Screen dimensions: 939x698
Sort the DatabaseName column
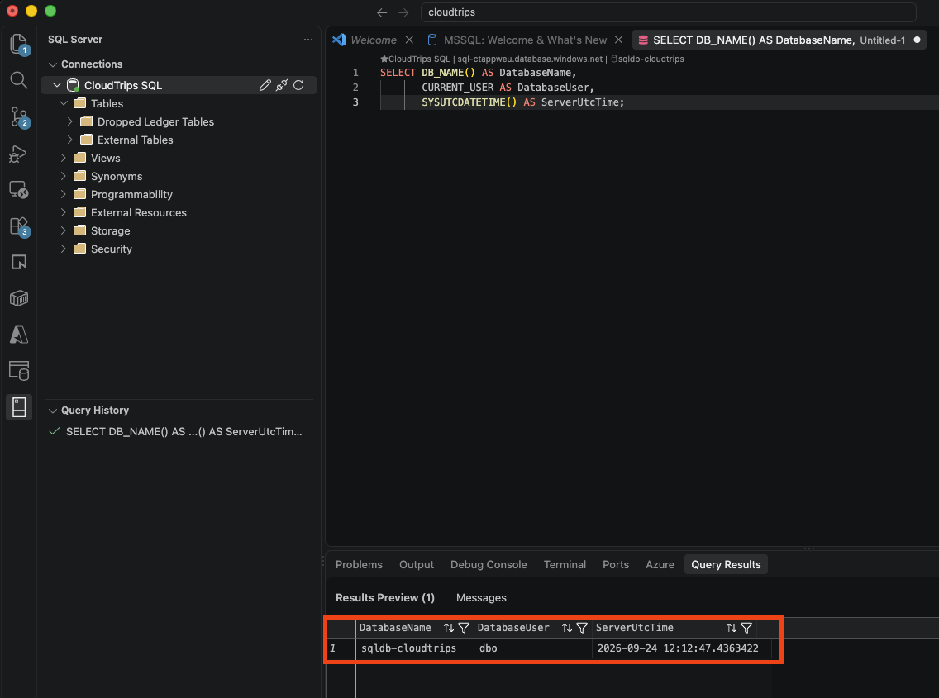pyautogui.click(x=449, y=628)
